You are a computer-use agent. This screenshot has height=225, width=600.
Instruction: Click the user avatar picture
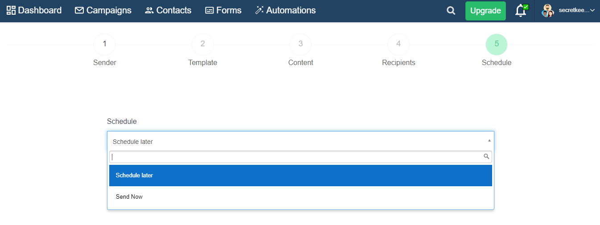click(x=548, y=11)
